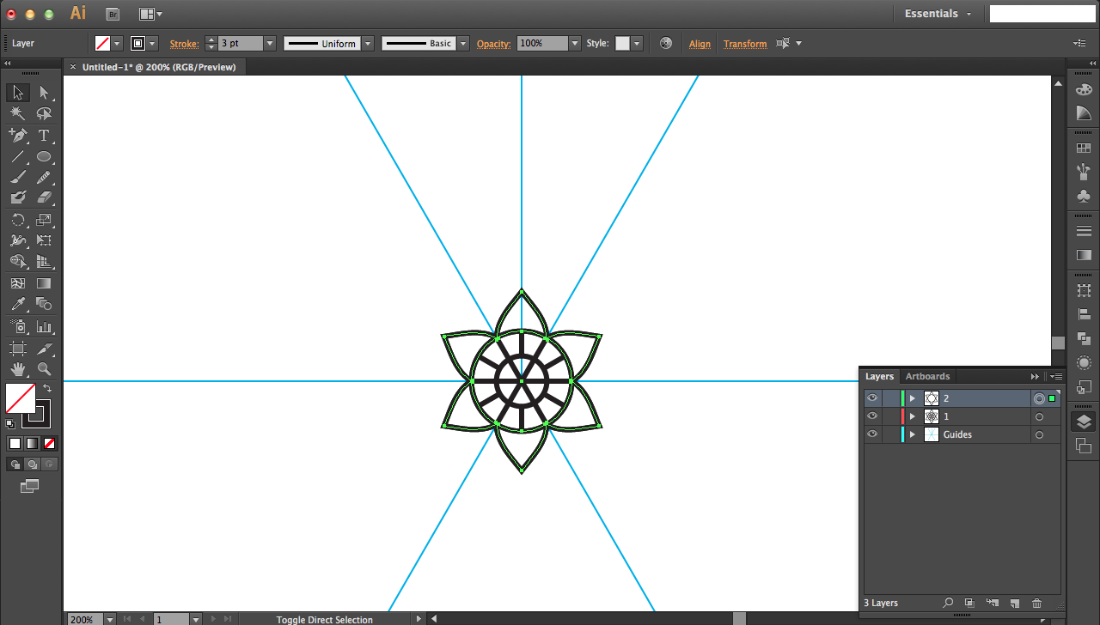Select the Shape Builder tool
1100x625 pixels.
(x=18, y=262)
